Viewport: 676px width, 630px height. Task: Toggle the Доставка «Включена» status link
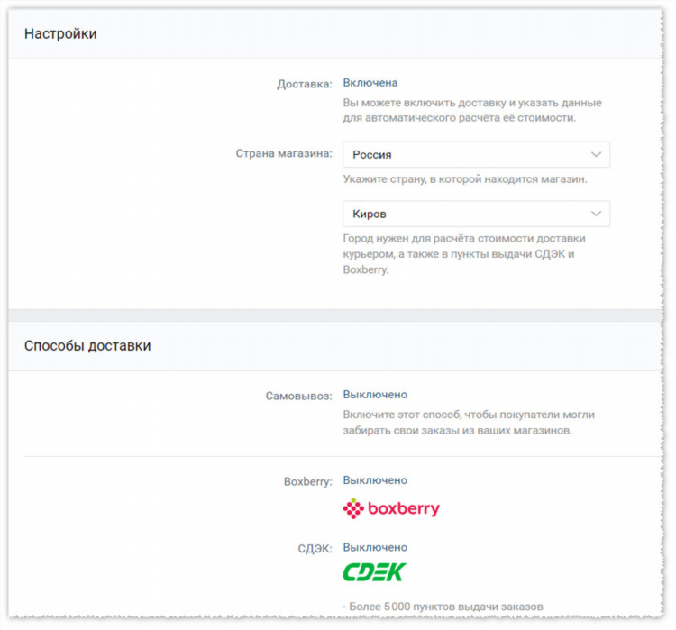click(370, 83)
